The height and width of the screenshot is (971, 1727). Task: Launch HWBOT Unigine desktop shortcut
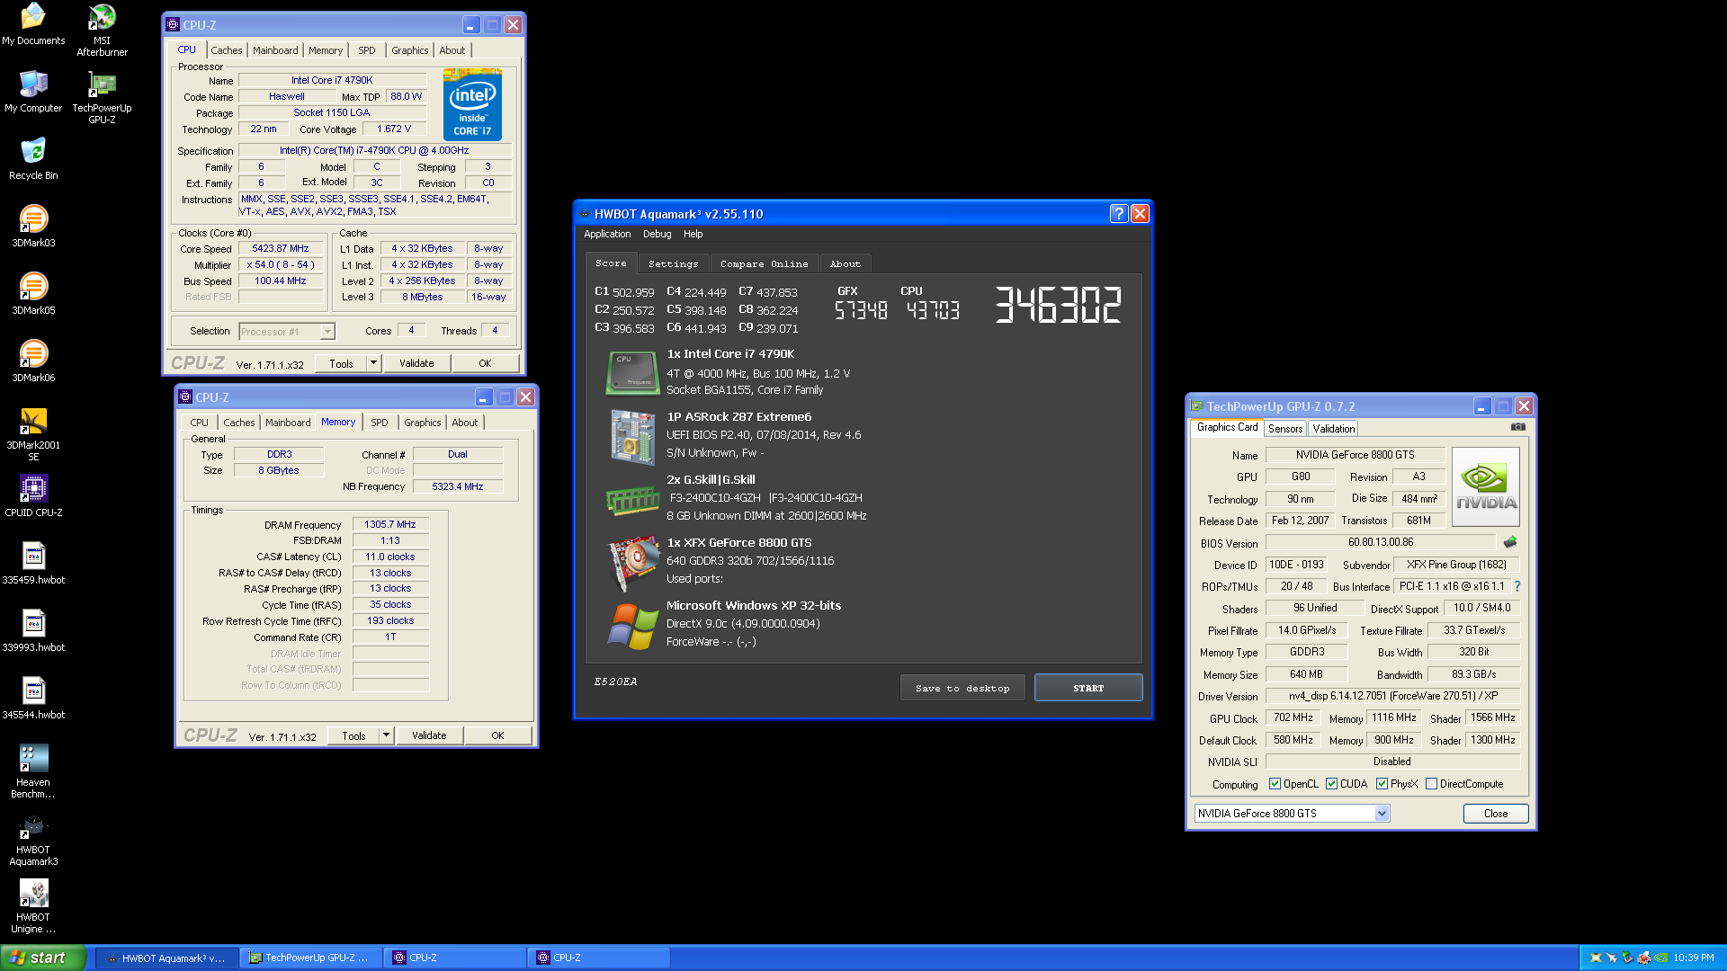click(x=33, y=906)
